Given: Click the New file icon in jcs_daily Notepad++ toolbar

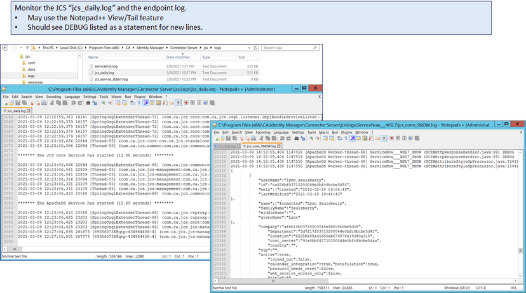Looking at the screenshot, I should pyautogui.click(x=4, y=102).
